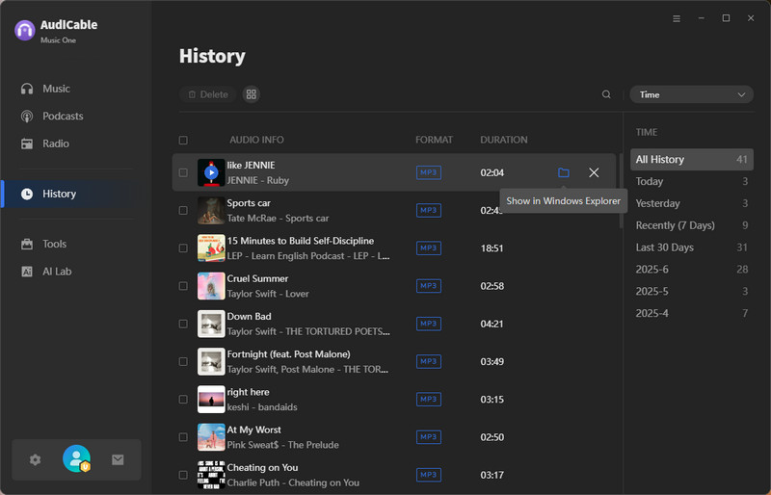
Task: Open the Radio sidebar icon
Action: tap(27, 143)
